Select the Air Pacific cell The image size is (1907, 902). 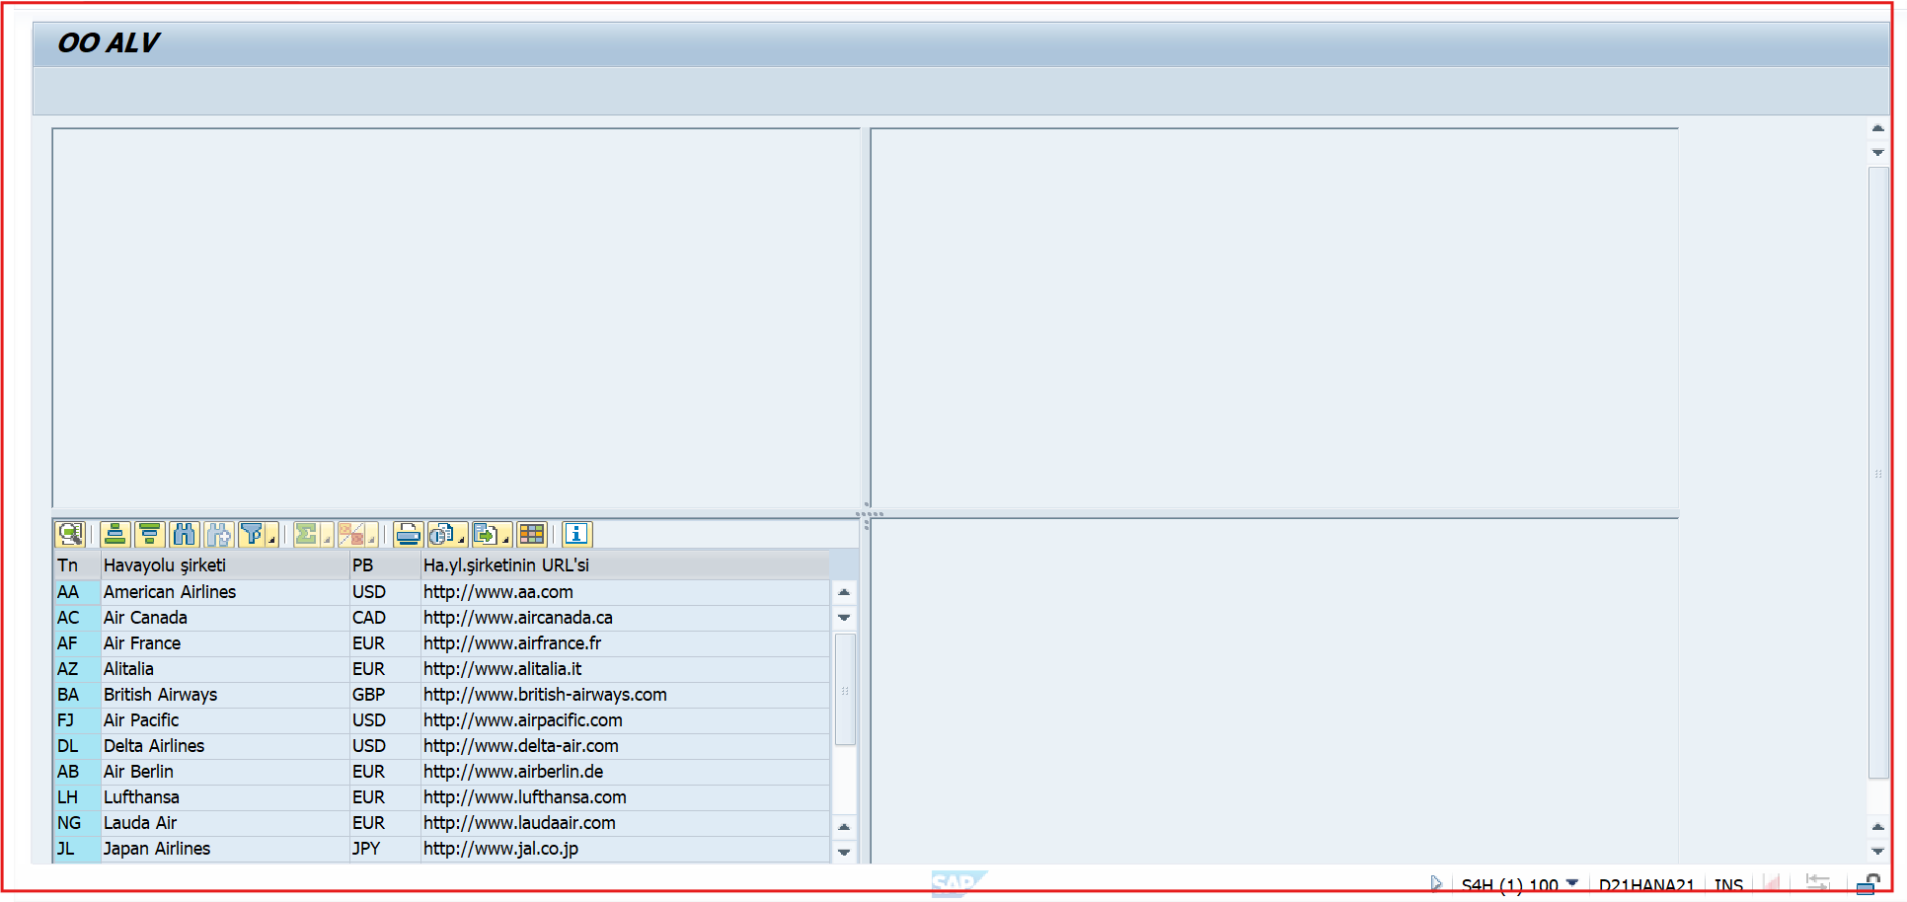225,720
